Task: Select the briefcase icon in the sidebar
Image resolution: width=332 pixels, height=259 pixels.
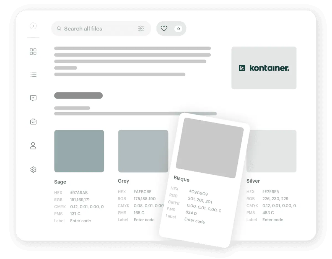Action: pos(33,121)
